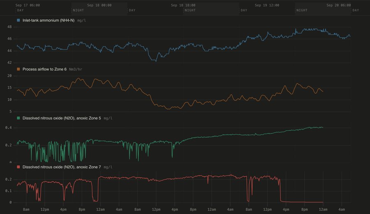
Task: Click the green Zone 5 N2O legend swatch
Action: tap(18, 118)
